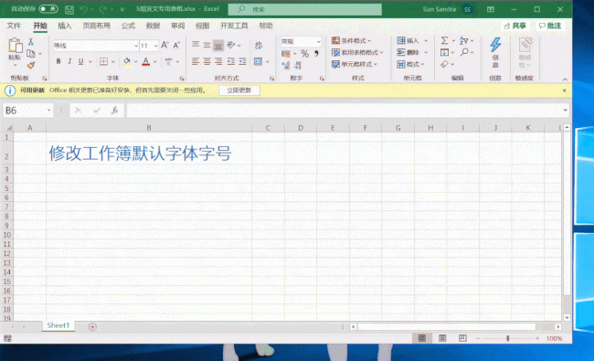Click the zoom slider handle

pos(507,338)
